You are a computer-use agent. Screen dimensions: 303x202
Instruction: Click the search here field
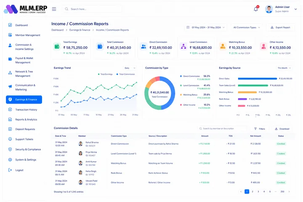click(x=92, y=9)
